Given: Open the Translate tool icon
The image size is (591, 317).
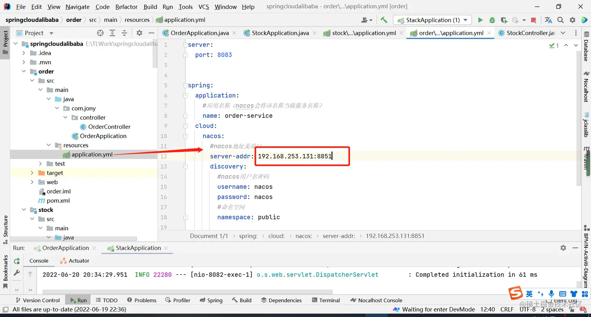Looking at the screenshot, I should tap(548, 20).
